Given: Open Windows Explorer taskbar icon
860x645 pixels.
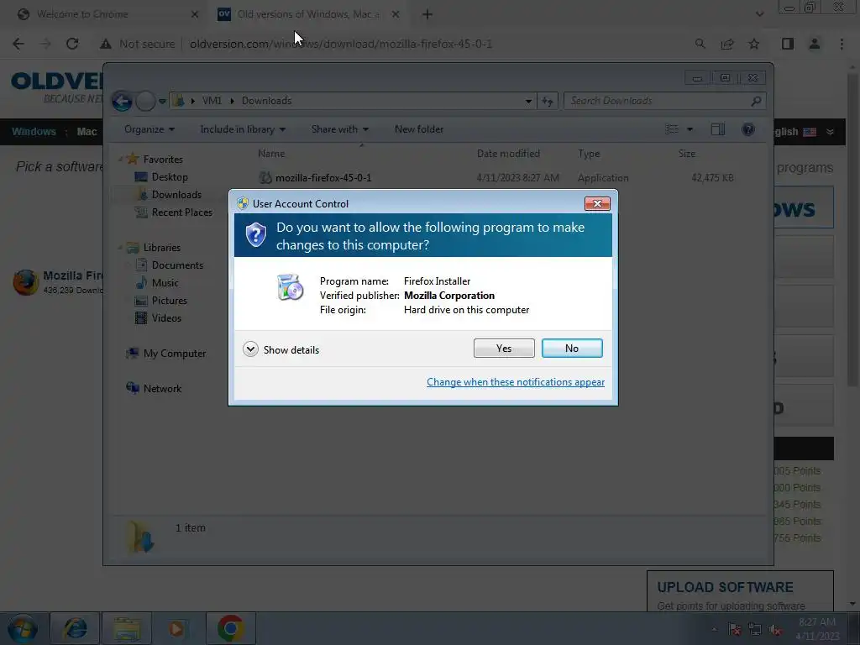Looking at the screenshot, I should [127, 628].
